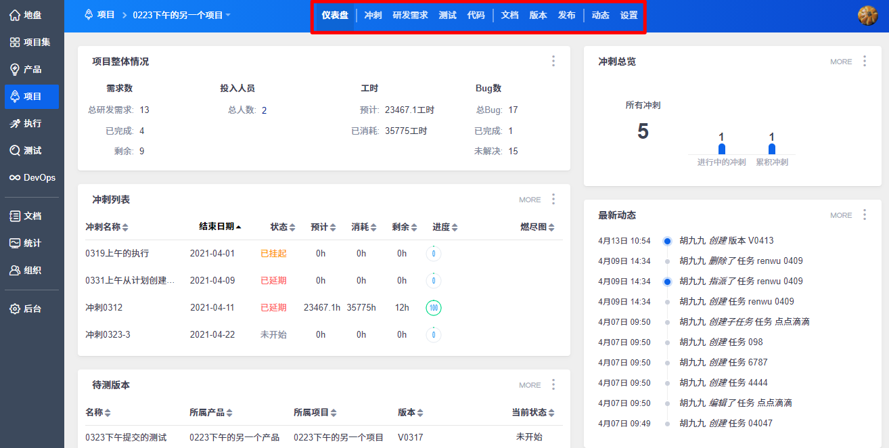The height and width of the screenshot is (448, 889).
Task: Select 项目 in the sidebar
Action: tap(32, 96)
